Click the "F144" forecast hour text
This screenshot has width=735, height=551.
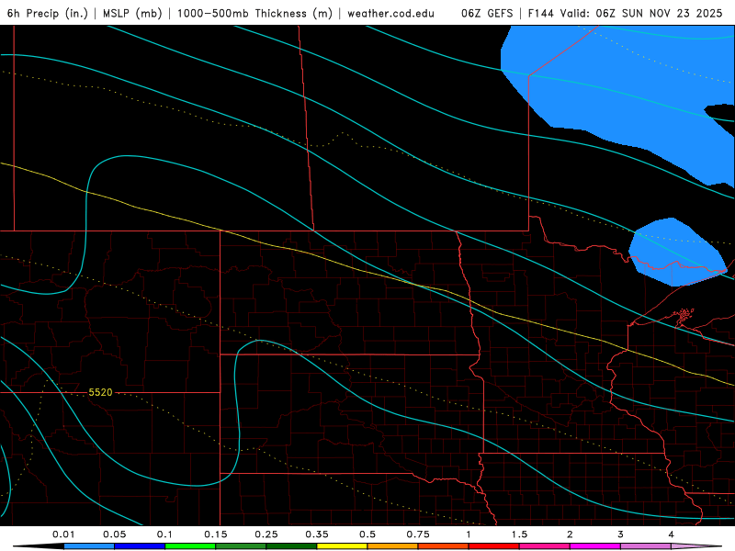(541, 13)
